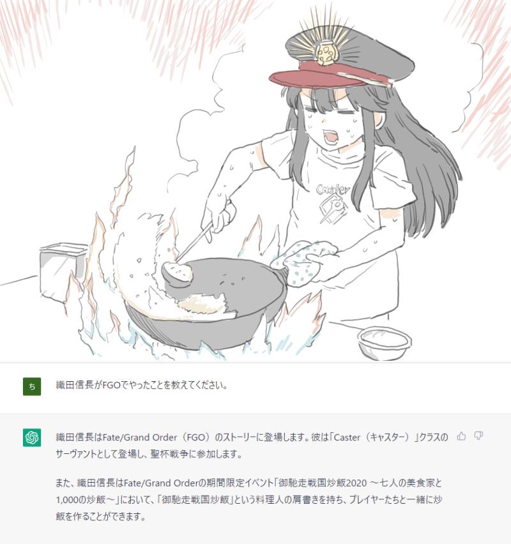
Task: Click the gold emblem on the military cap
Action: (326, 54)
